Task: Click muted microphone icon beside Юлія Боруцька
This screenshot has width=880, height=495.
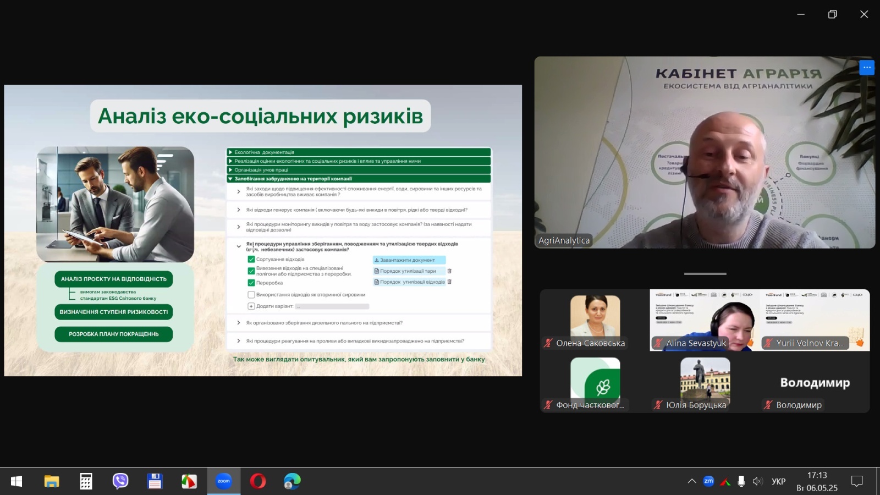Action: click(658, 405)
